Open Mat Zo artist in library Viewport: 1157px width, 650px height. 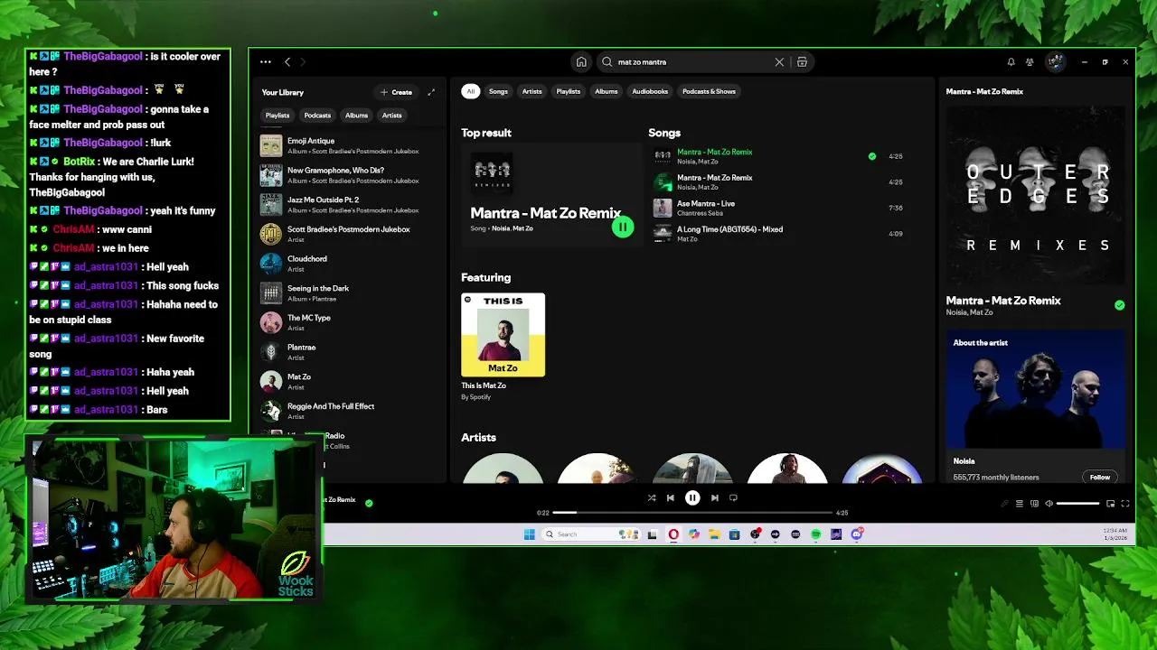click(x=348, y=381)
